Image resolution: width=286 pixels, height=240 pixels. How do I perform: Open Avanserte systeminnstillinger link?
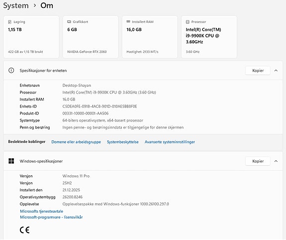point(170,142)
